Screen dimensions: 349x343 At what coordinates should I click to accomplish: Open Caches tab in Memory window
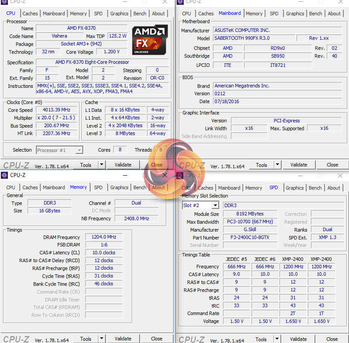(x=30, y=187)
